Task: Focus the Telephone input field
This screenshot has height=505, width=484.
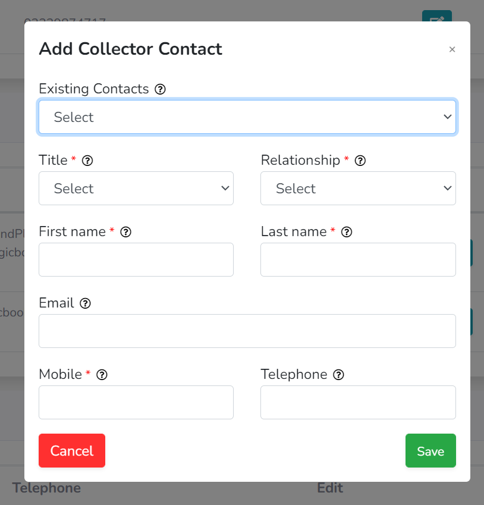Action: point(358,402)
